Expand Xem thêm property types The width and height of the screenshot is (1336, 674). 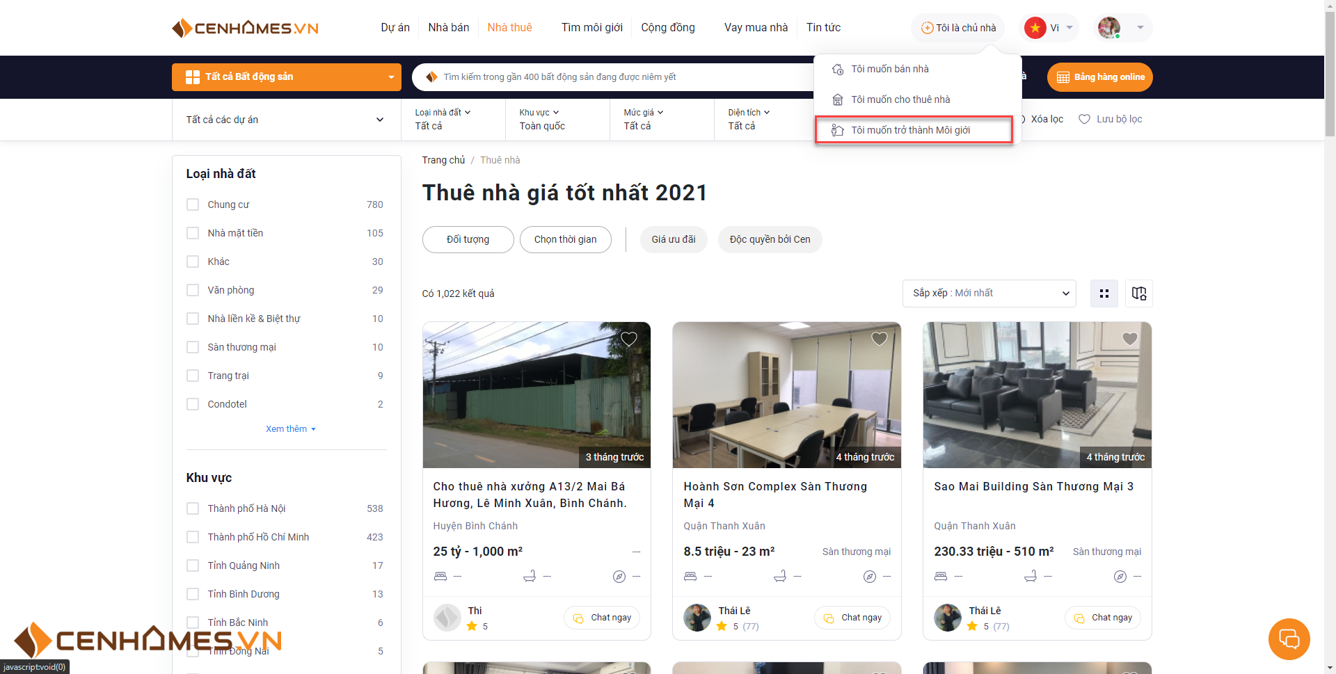pyautogui.click(x=290, y=429)
